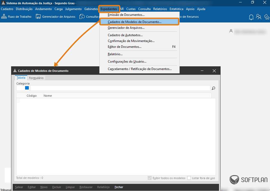Viewport: 270px width, 191px height.
Task: Open the Cadastro menu
Action: [7, 9]
